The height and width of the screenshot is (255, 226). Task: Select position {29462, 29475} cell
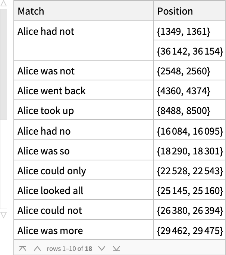coord(190,231)
